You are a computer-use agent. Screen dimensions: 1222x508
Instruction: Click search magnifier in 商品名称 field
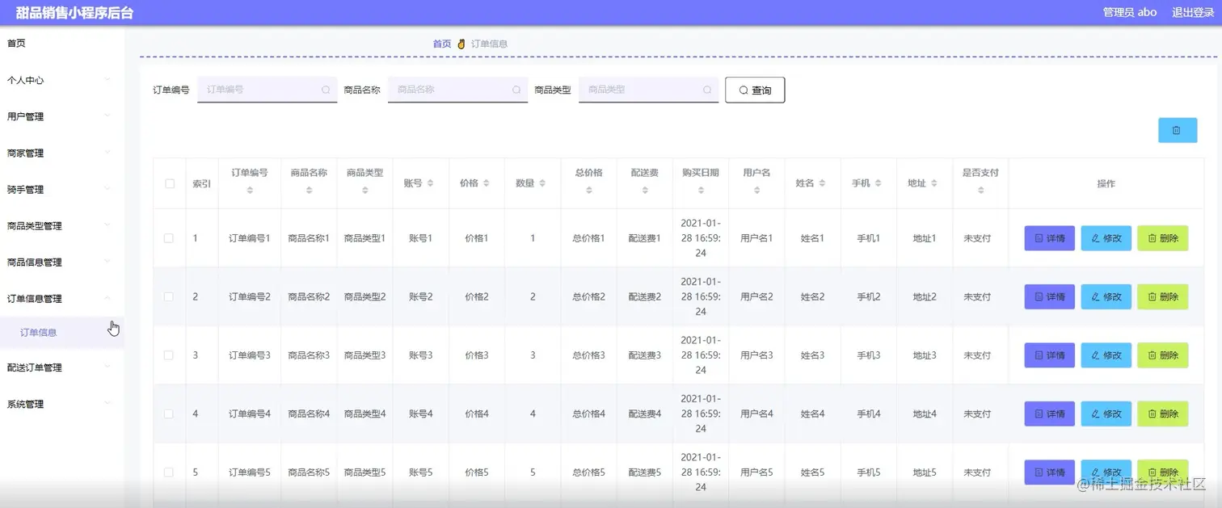[516, 90]
